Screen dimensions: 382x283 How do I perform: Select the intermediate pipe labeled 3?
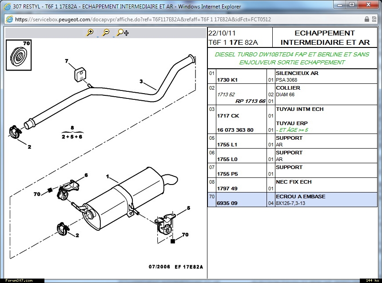point(110,92)
